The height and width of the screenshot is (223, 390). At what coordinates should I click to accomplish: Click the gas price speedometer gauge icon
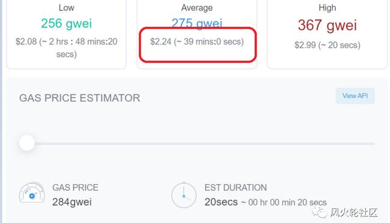pyautogui.click(x=32, y=193)
